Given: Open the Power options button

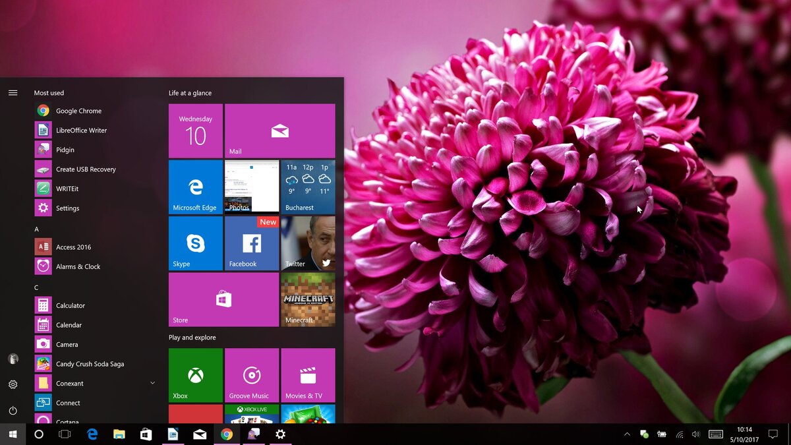Looking at the screenshot, I should pyautogui.click(x=13, y=410).
